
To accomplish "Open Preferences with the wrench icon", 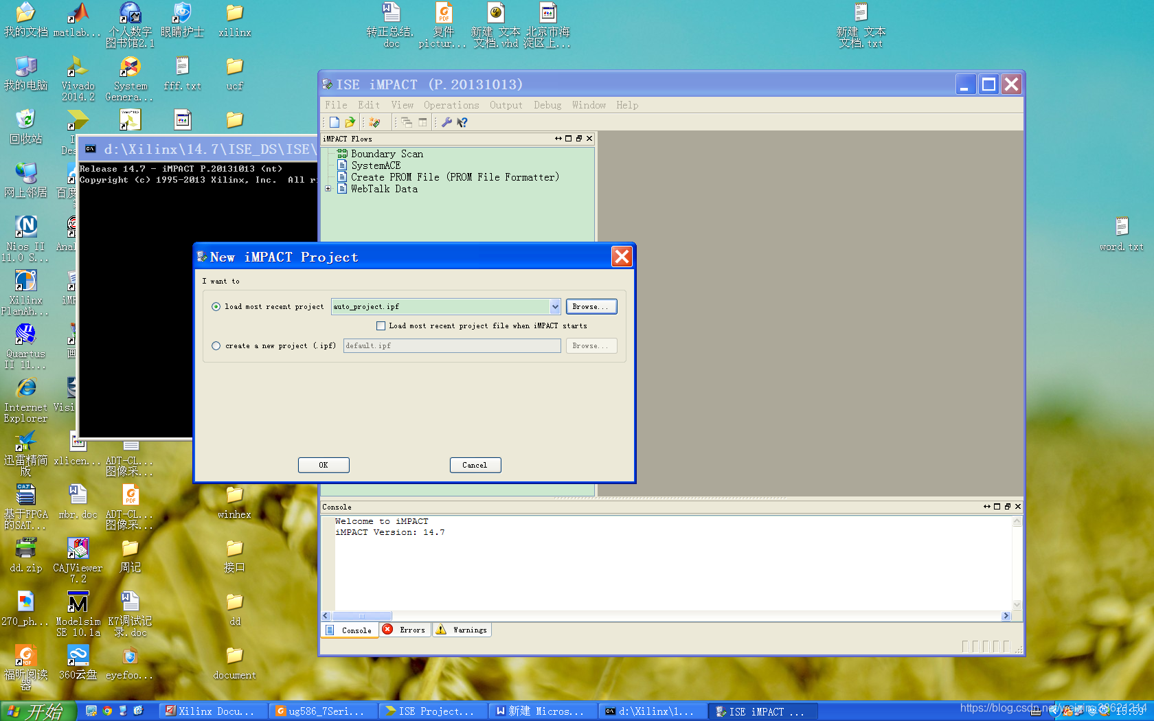I will [x=446, y=122].
